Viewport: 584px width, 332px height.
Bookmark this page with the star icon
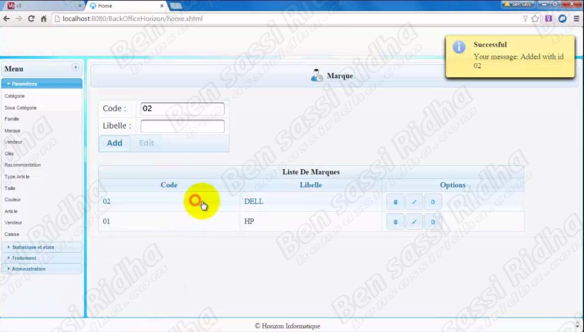click(x=535, y=19)
